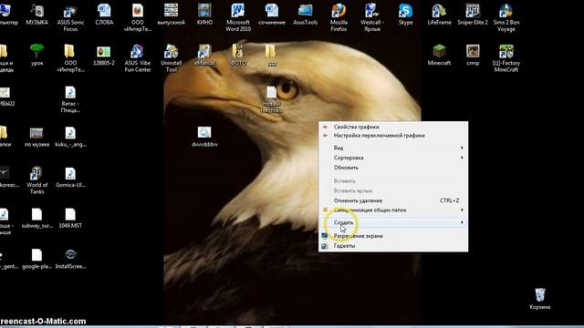Select the crmp desktop icon
Viewport: 584px width, 328px height.
tap(473, 55)
